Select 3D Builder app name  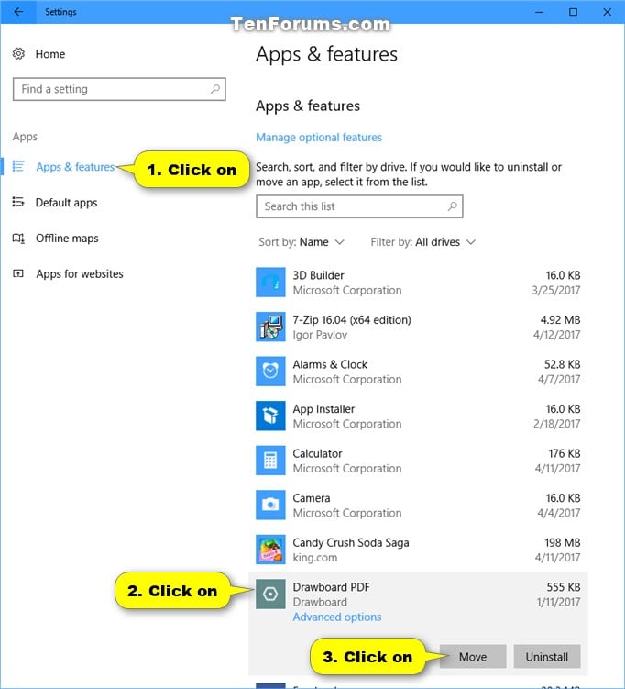(318, 275)
